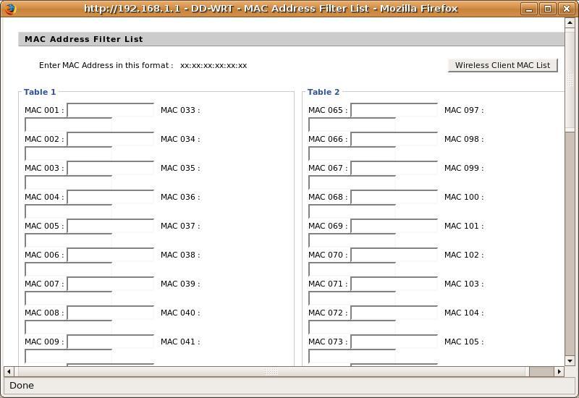Image resolution: width=579 pixels, height=398 pixels.
Task: Focus the input field beside MAC 072
Action: [x=394, y=313]
